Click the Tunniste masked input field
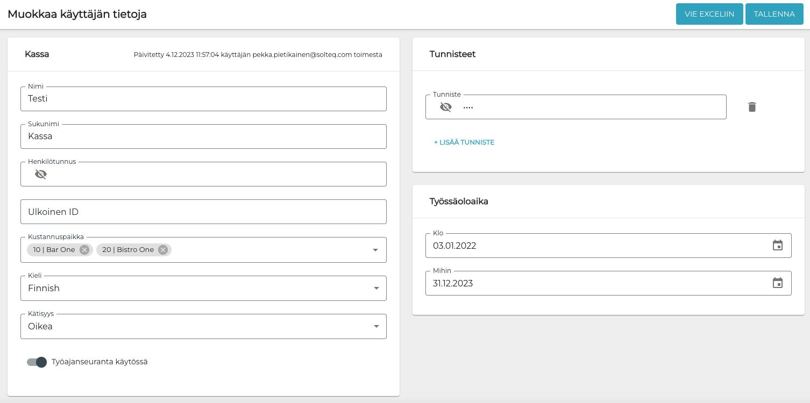The image size is (810, 403). click(x=592, y=107)
